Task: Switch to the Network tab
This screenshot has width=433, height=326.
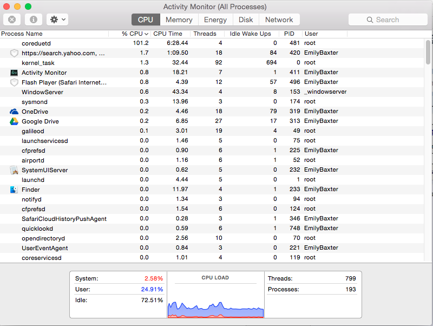Action: (279, 19)
